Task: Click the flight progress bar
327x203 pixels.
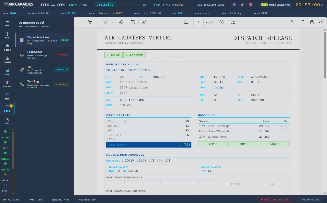Action: 129,5
